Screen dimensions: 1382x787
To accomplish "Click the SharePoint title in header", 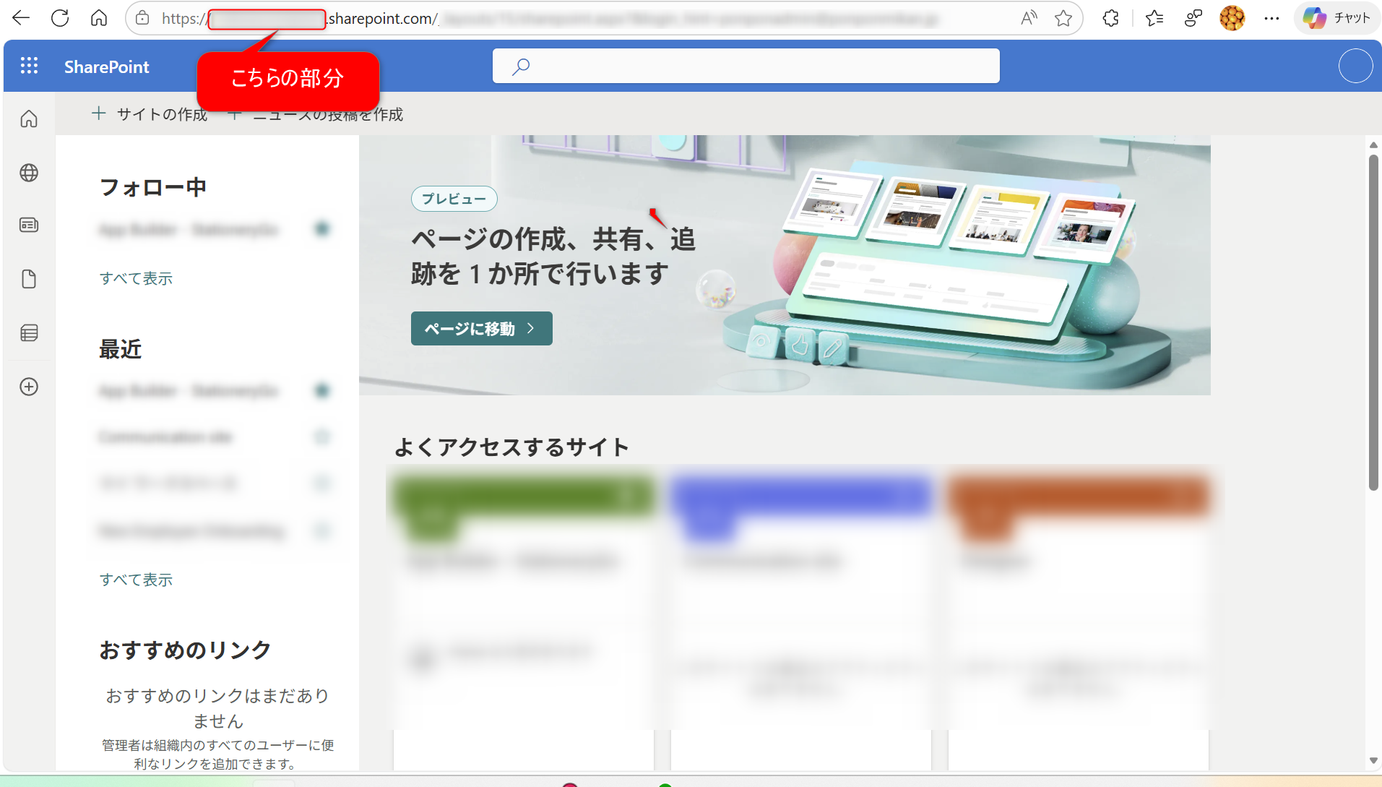I will 106,66.
